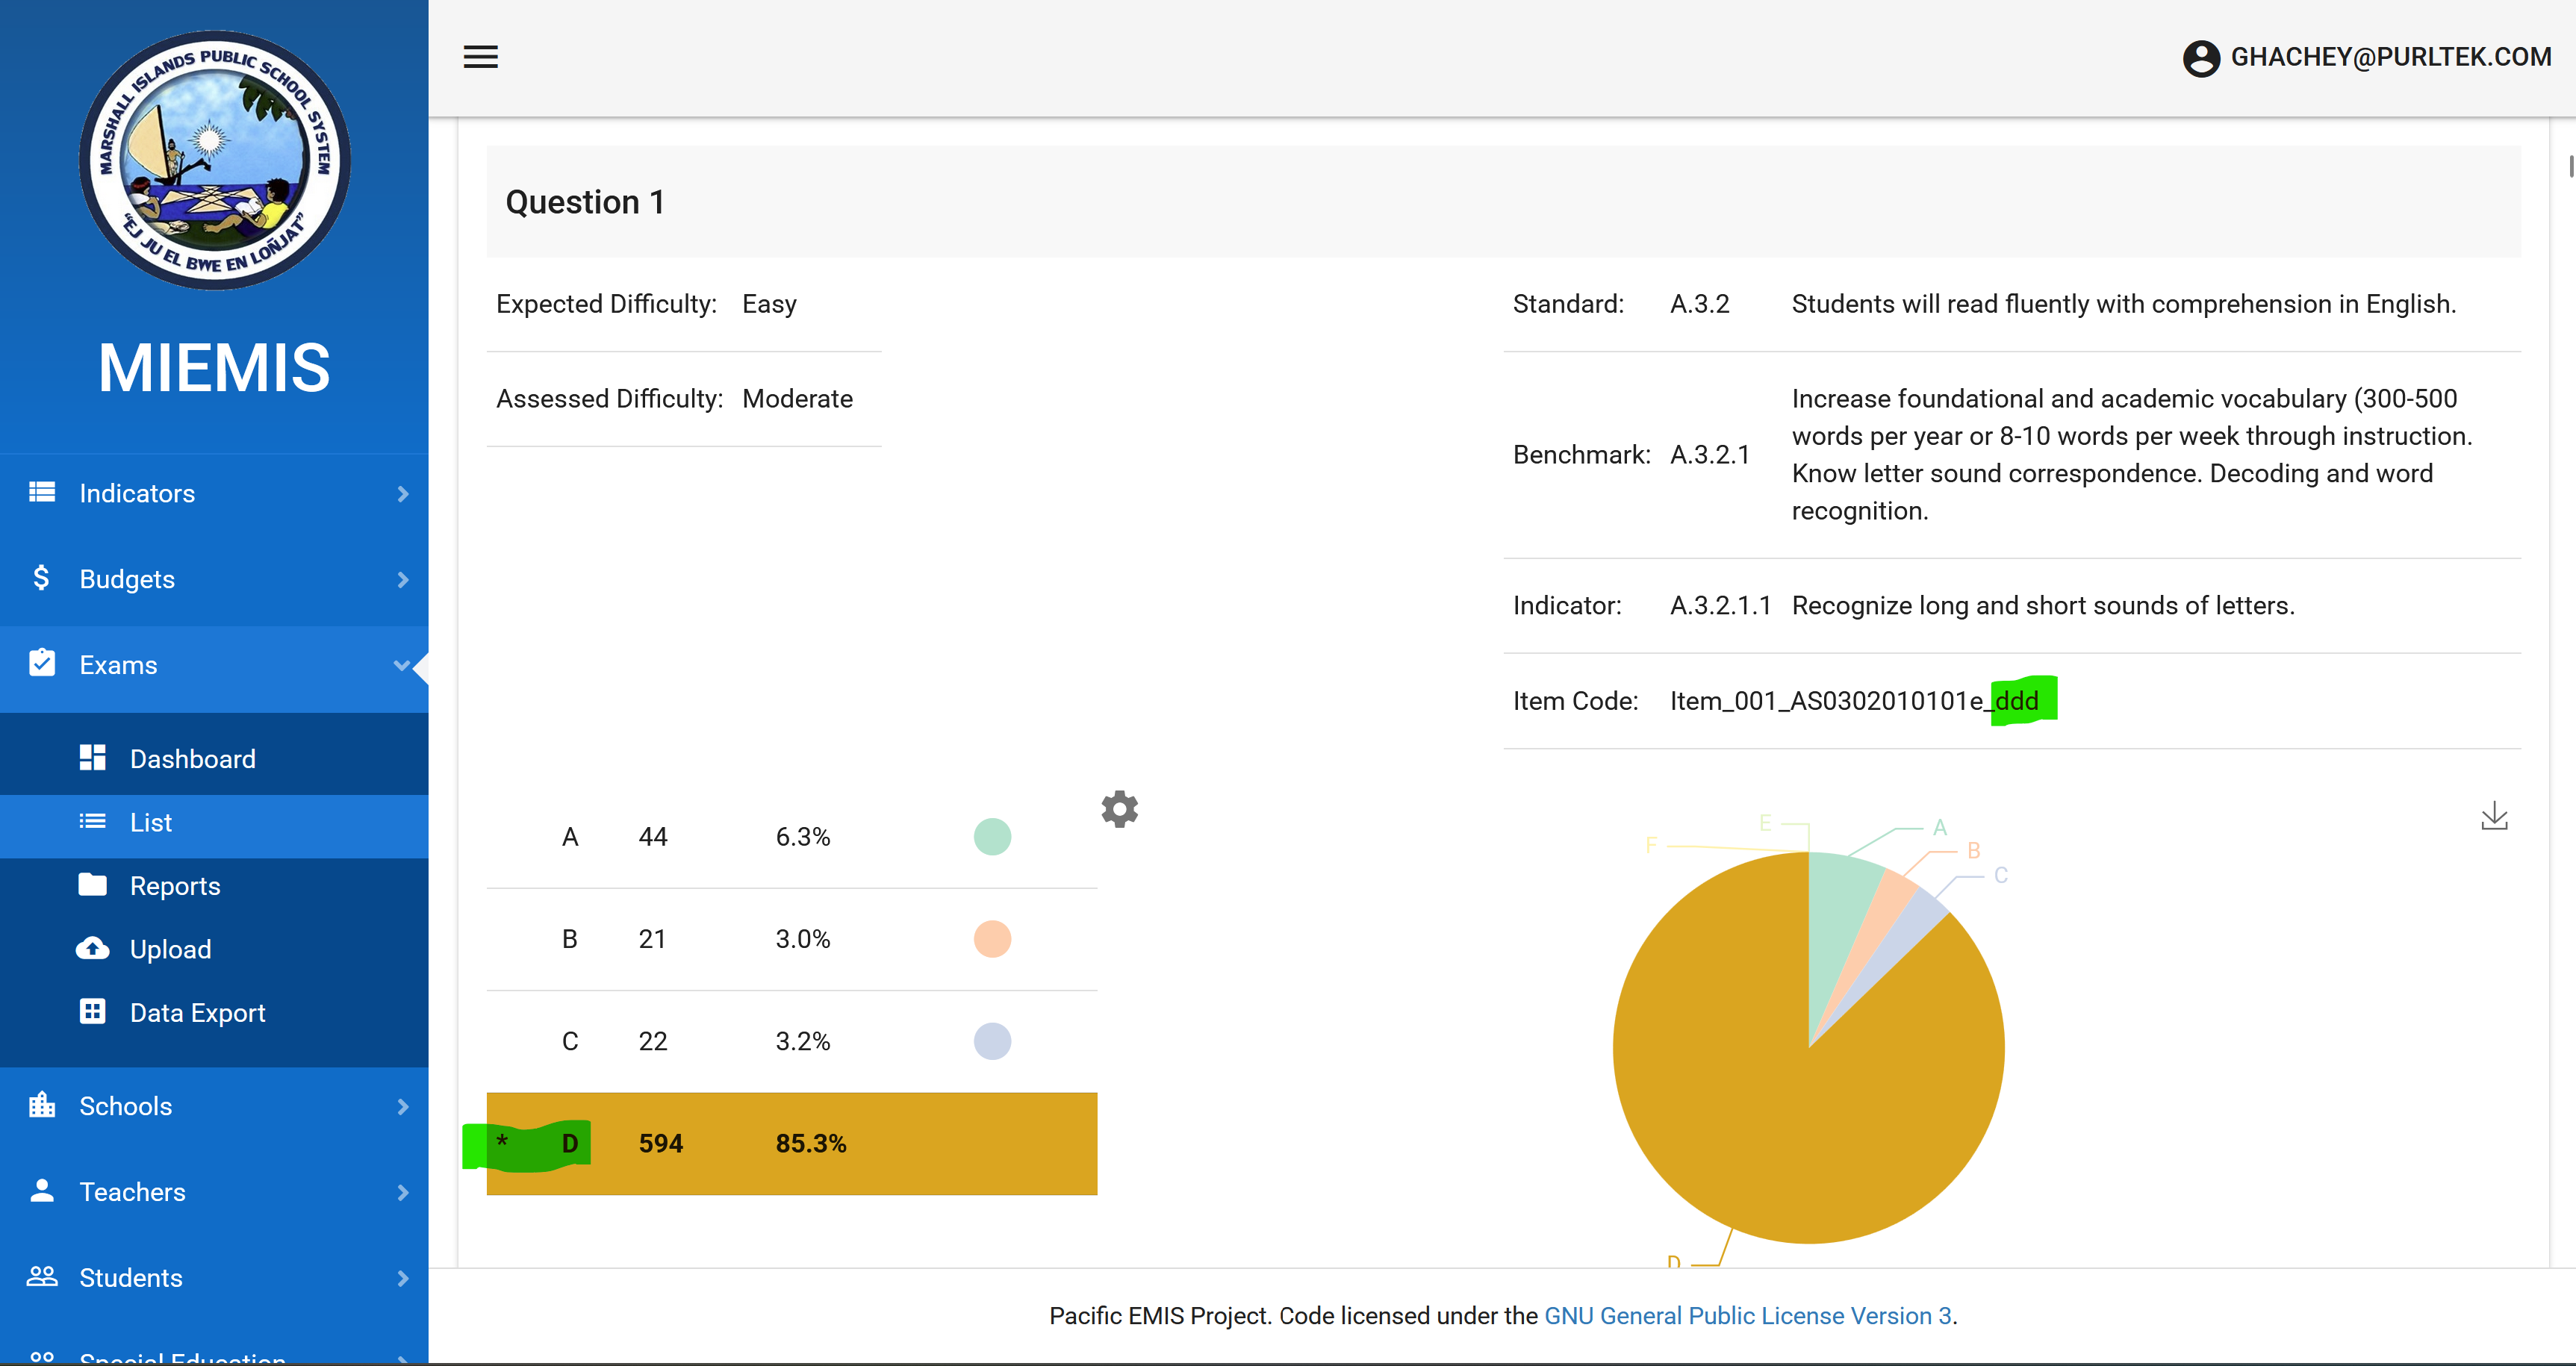Click the Dashboard grid icon

(93, 758)
